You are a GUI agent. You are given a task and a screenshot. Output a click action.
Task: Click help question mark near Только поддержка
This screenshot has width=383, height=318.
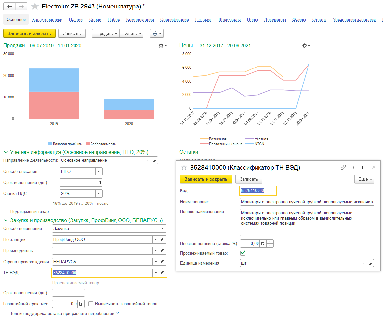click(x=118, y=314)
